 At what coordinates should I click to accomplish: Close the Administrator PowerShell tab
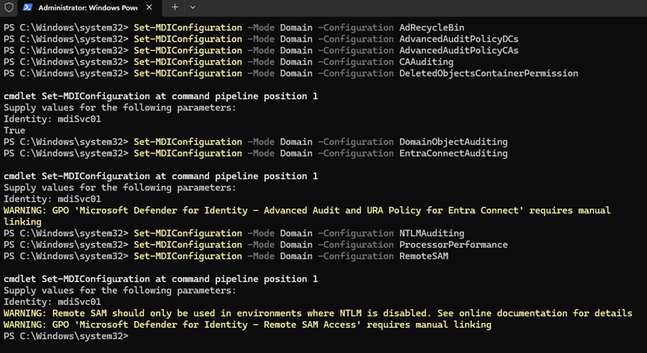(150, 7)
